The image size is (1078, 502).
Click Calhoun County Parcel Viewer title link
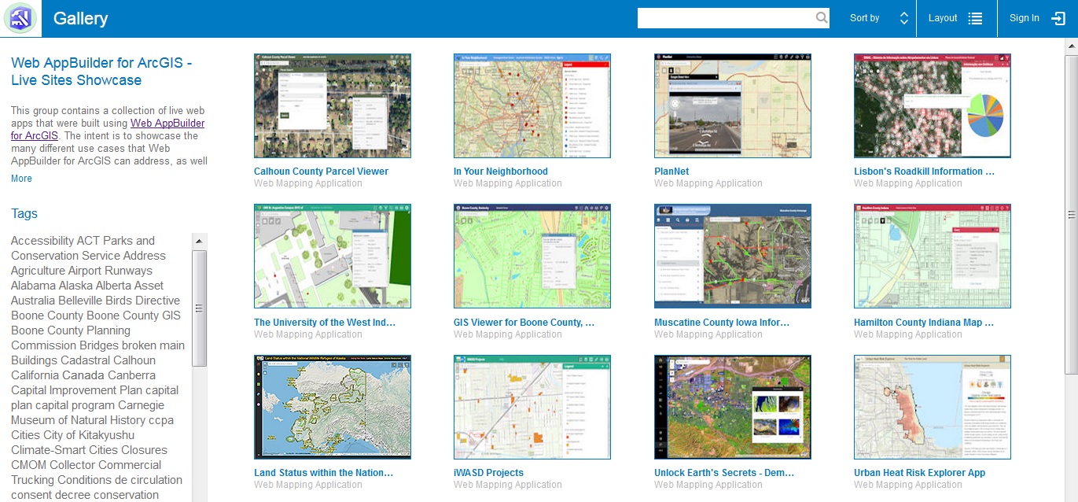pos(321,171)
